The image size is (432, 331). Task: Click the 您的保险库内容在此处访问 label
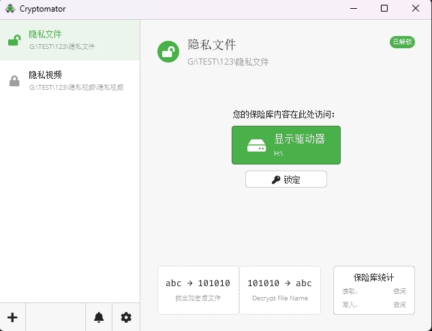pyautogui.click(x=283, y=114)
